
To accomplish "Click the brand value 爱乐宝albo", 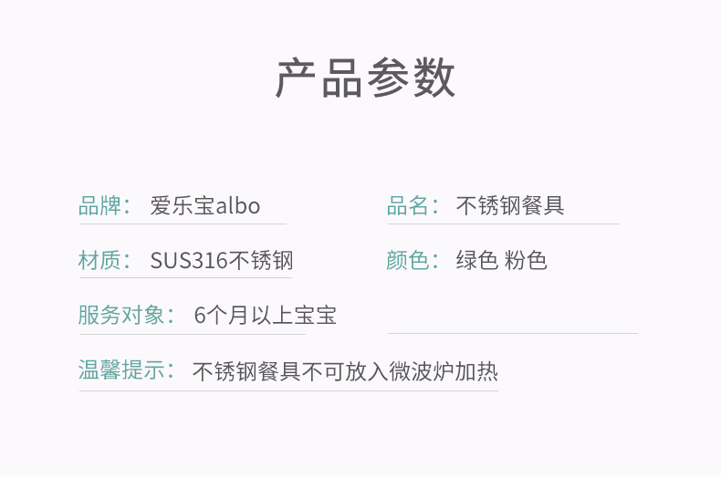I will click(205, 205).
